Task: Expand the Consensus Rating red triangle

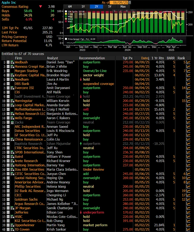Action: pyautogui.click(x=41, y=6)
